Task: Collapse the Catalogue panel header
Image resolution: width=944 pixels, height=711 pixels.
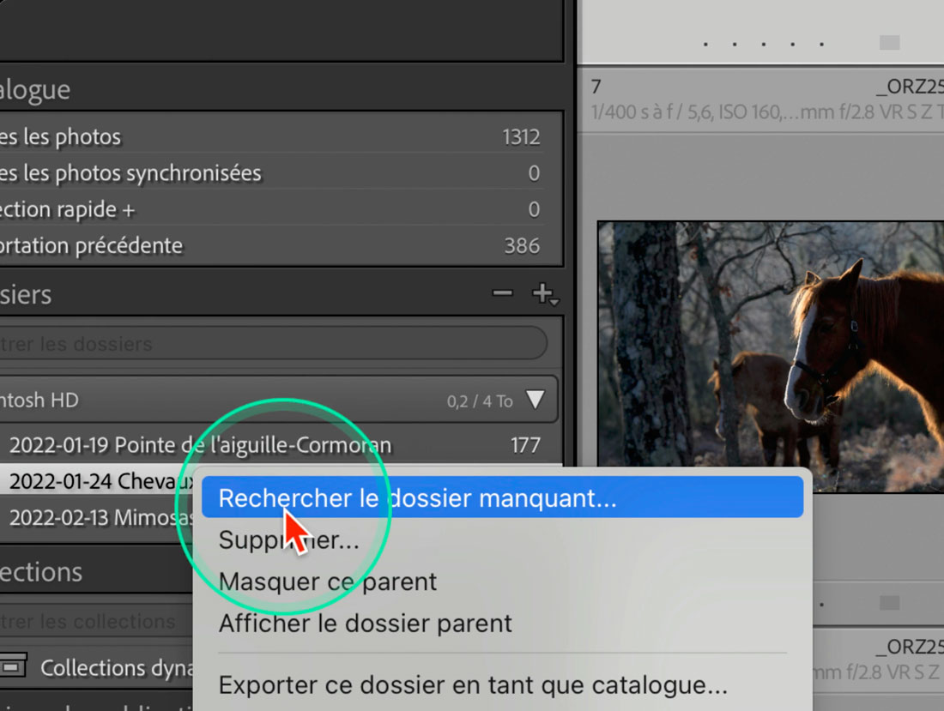Action: click(x=34, y=89)
